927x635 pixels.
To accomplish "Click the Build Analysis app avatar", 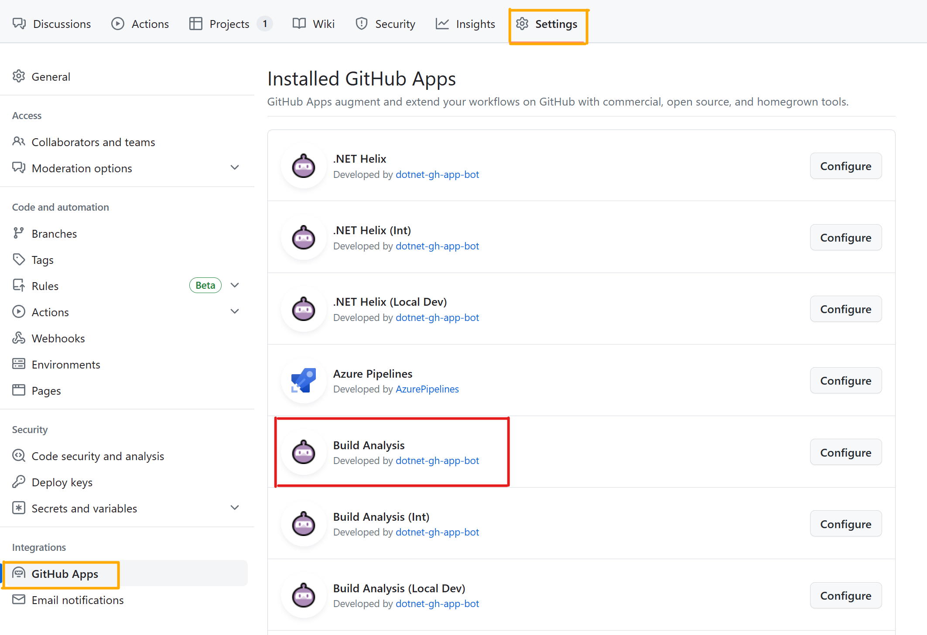I will tap(304, 452).
